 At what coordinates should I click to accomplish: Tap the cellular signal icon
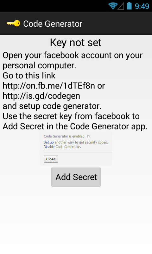pyautogui.click(x=121, y=6)
